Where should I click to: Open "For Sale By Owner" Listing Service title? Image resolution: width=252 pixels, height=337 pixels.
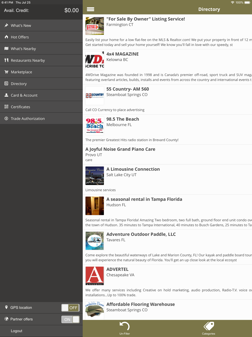146,19
